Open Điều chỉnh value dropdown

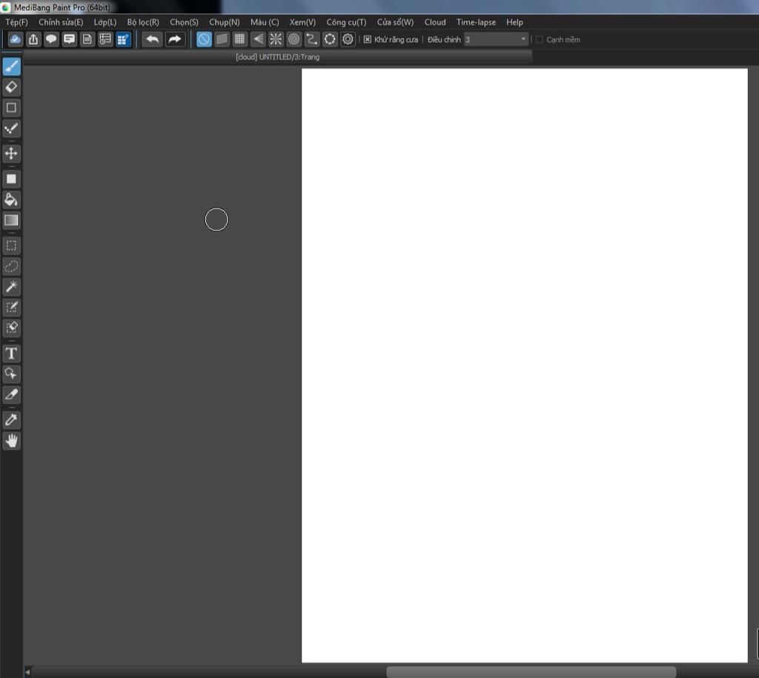coord(496,40)
